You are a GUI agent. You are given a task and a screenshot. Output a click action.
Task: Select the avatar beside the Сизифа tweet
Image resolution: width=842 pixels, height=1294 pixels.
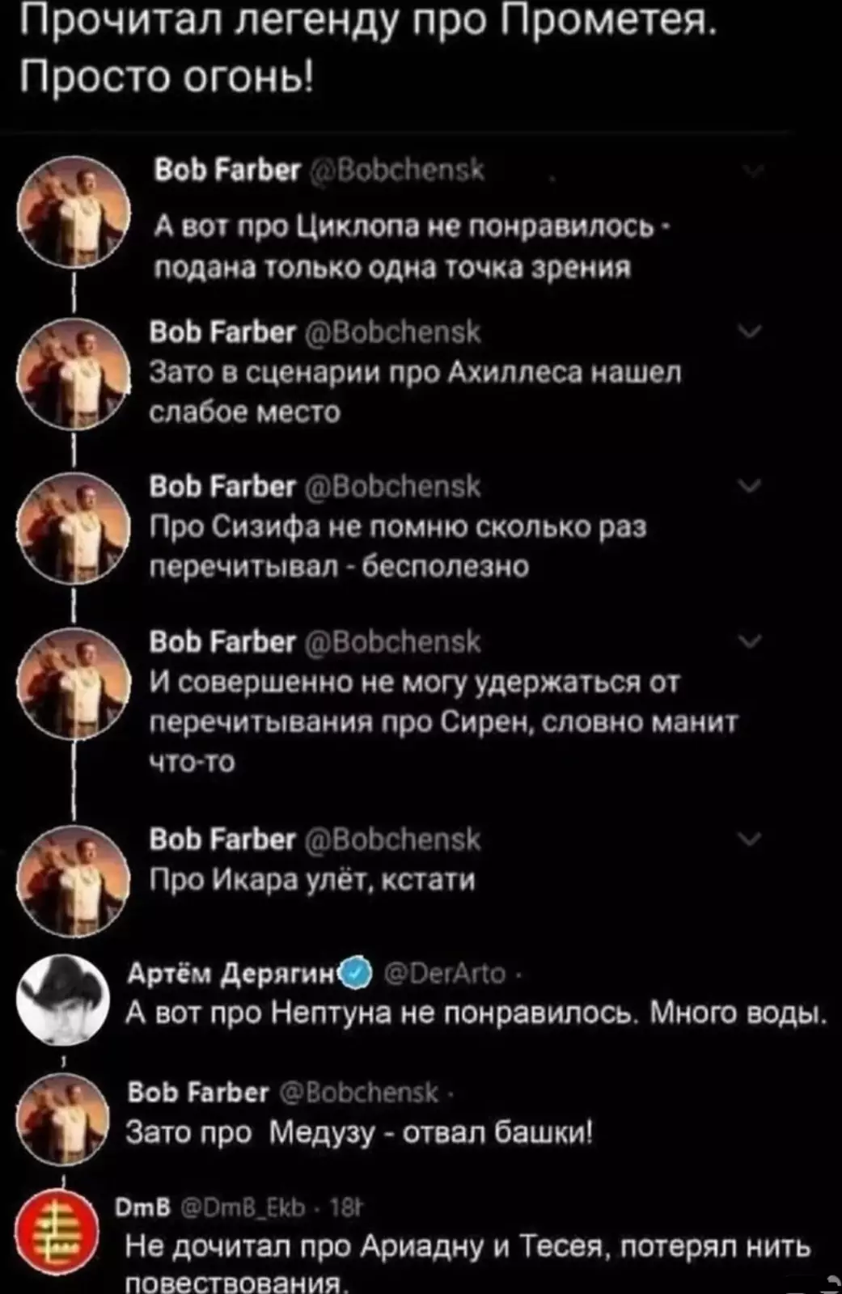tap(74, 526)
